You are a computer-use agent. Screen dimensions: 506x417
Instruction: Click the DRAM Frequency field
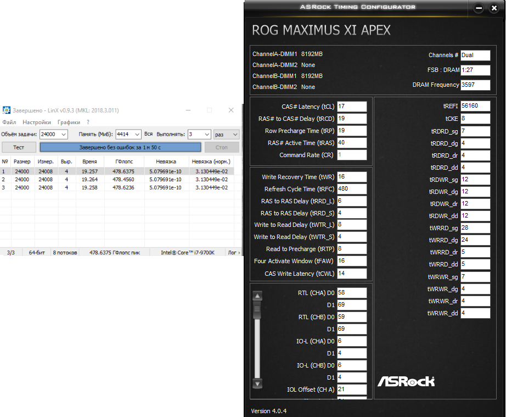click(475, 85)
